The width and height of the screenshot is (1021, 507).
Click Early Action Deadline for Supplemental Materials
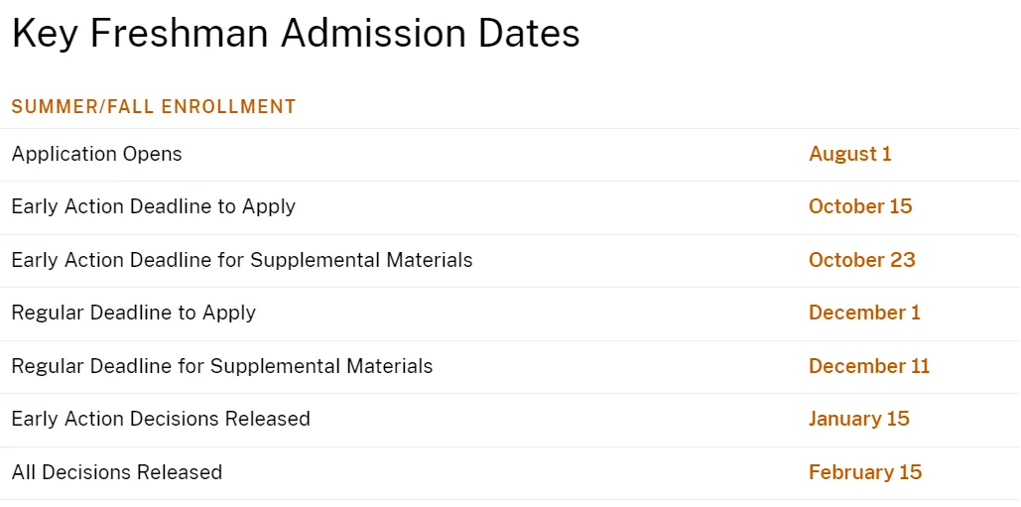tap(242, 260)
